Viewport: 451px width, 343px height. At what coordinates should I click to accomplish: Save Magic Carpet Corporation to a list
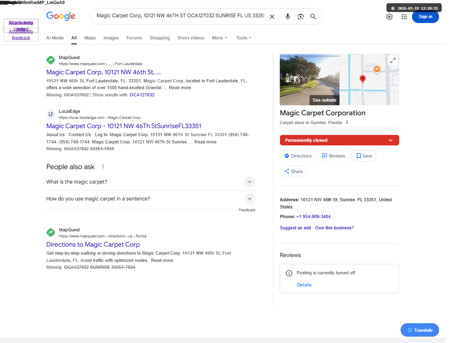click(x=364, y=156)
